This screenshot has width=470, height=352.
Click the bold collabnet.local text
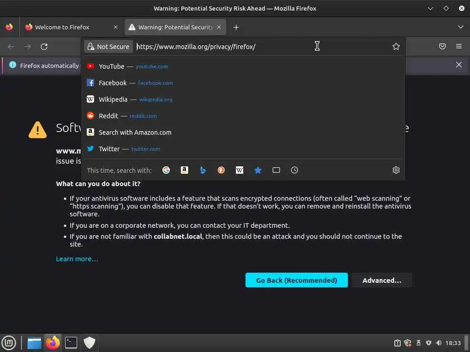pyautogui.click(x=178, y=236)
